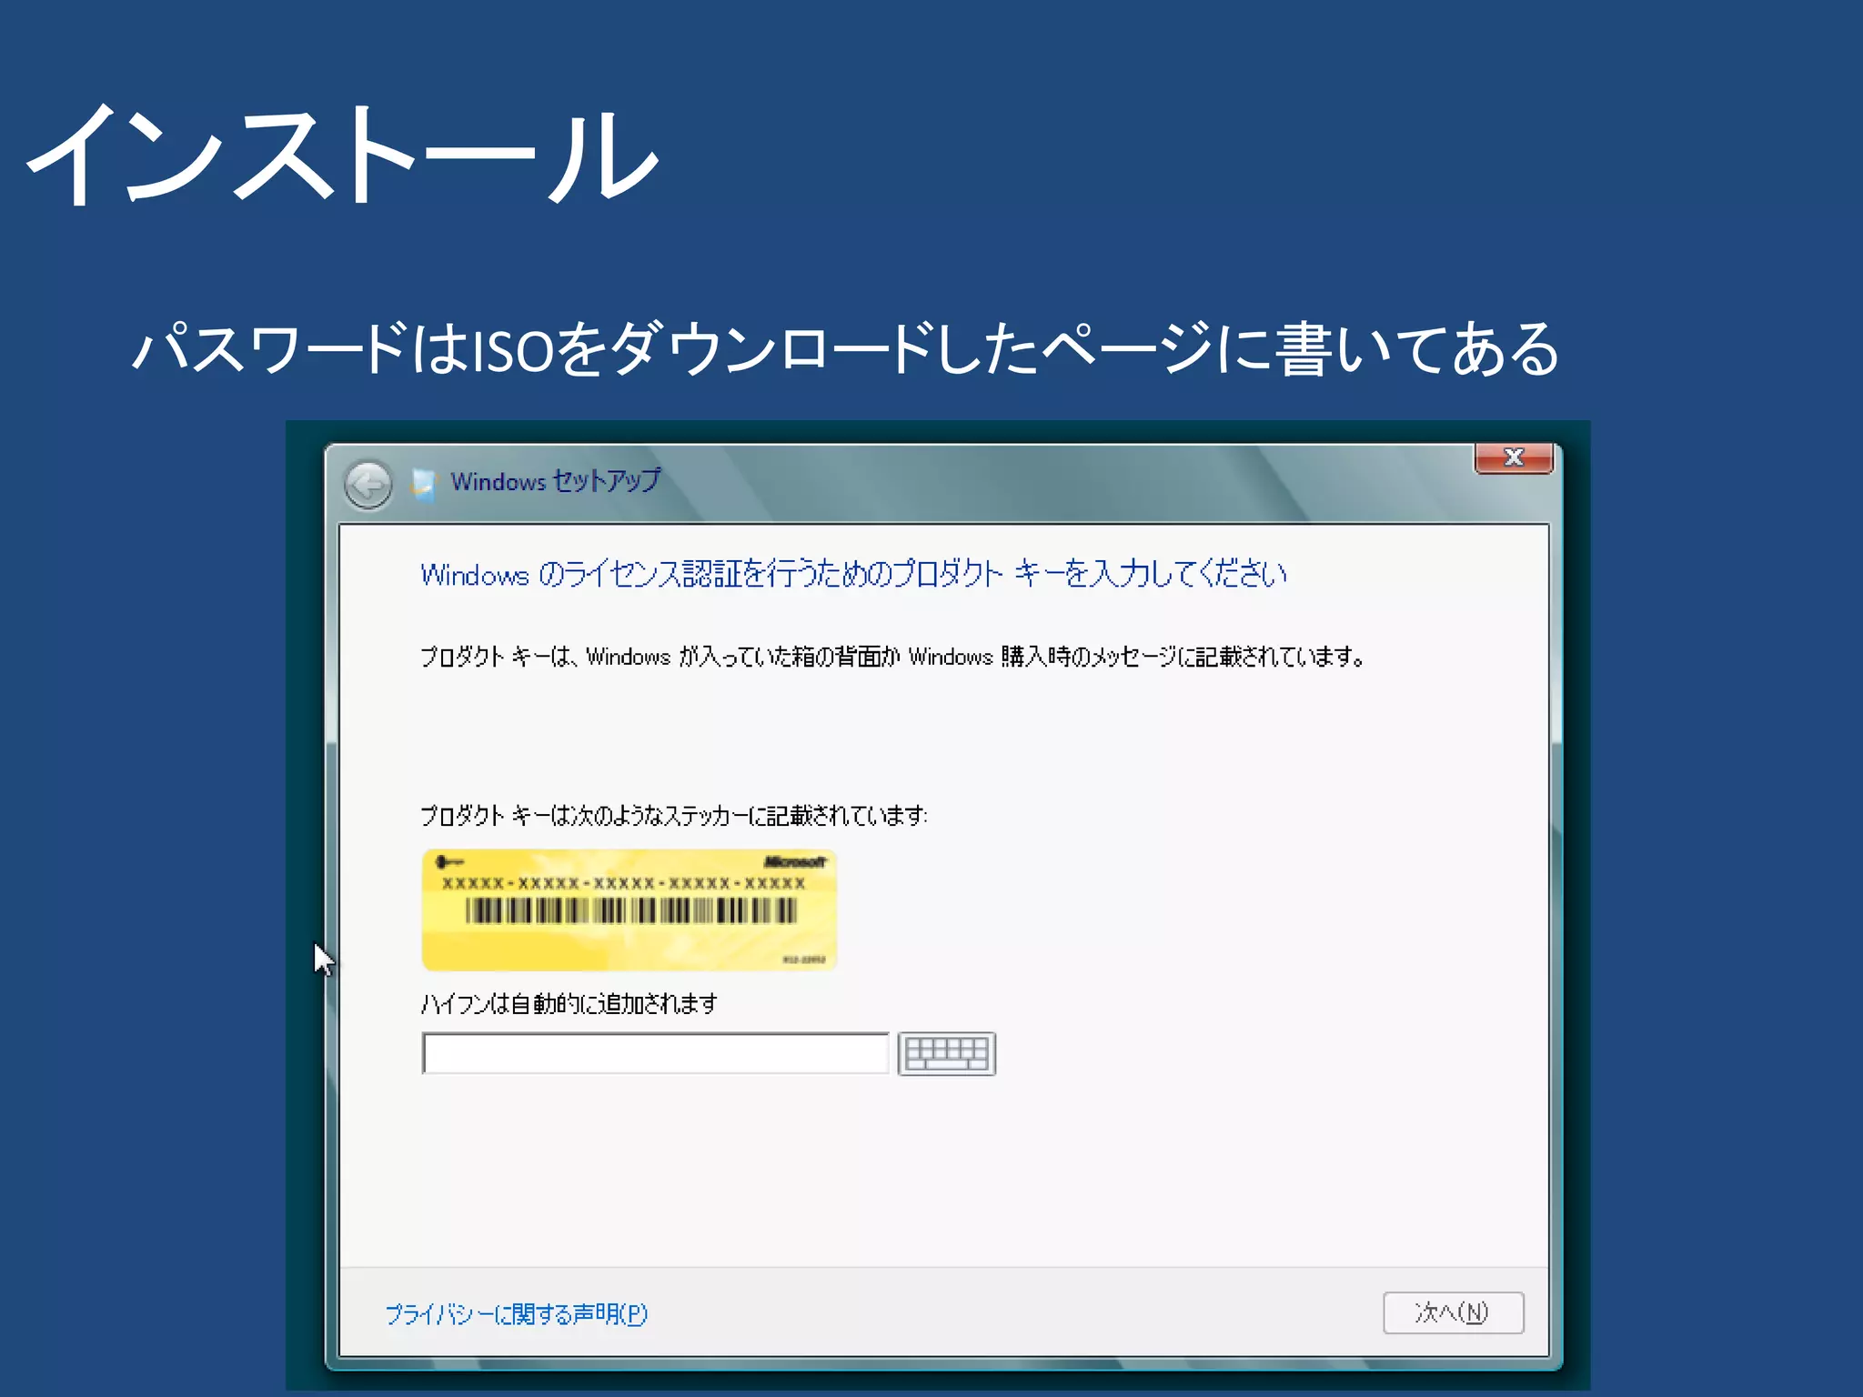
Task: Click the yellow product key sticker image
Action: click(x=629, y=910)
